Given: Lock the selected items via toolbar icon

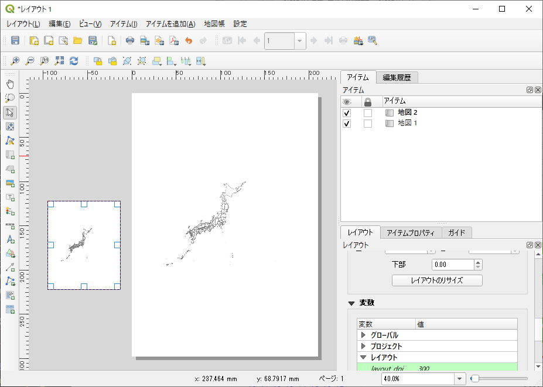Looking at the screenshot, I should [x=98, y=61].
